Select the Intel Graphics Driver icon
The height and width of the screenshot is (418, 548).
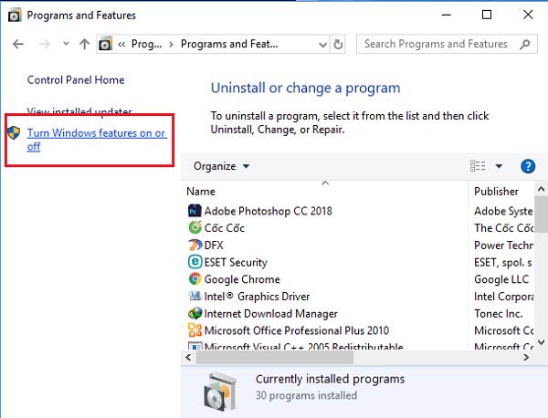(x=195, y=297)
